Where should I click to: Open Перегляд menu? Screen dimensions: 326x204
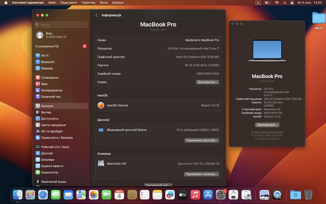click(x=88, y=3)
